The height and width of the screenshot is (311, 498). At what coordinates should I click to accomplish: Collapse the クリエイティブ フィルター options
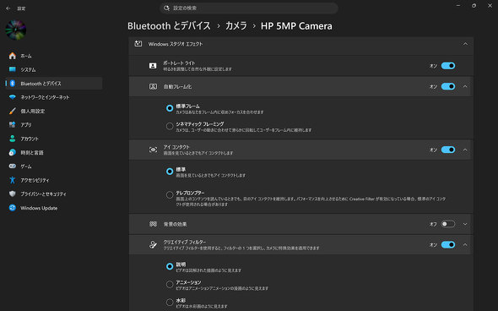[x=465, y=245]
